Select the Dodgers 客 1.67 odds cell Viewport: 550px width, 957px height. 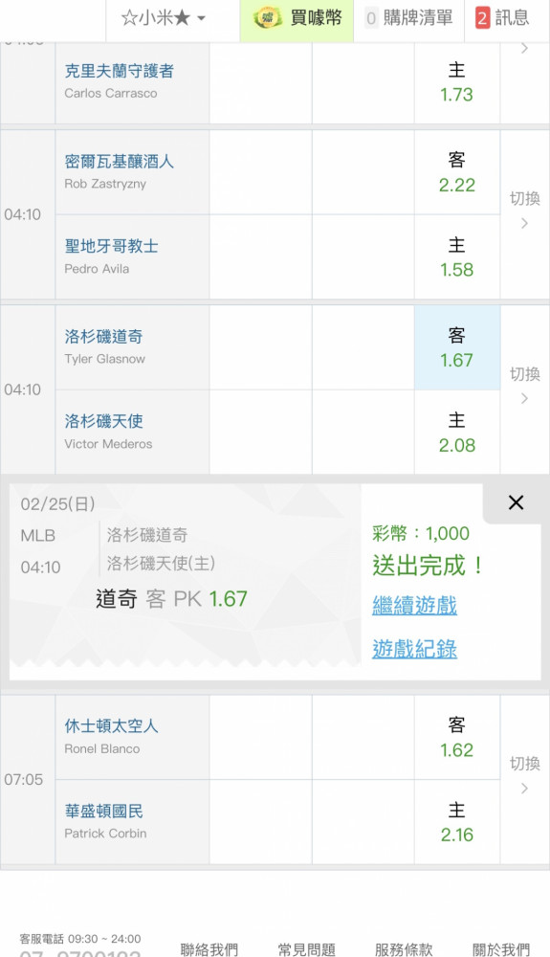coord(457,347)
